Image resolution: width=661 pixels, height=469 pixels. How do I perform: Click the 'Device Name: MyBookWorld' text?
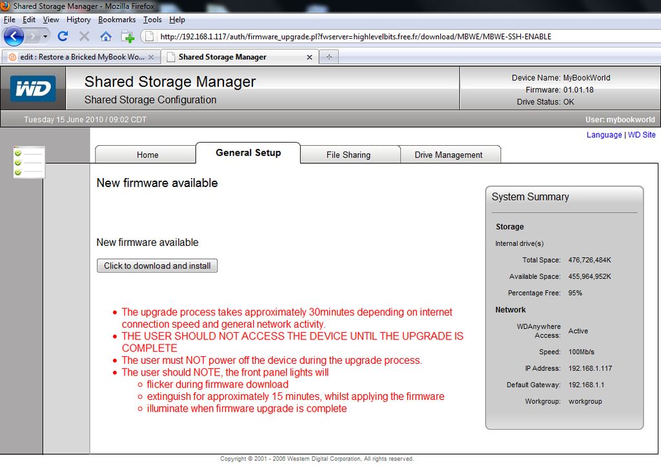(x=561, y=78)
